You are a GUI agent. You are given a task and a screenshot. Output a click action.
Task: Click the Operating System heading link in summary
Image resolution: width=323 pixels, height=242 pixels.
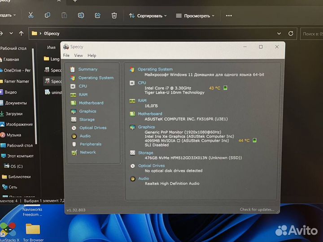click(x=155, y=69)
